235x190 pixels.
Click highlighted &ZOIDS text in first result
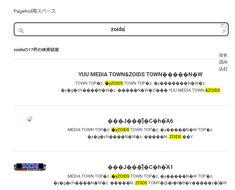pyautogui.click(x=213, y=90)
